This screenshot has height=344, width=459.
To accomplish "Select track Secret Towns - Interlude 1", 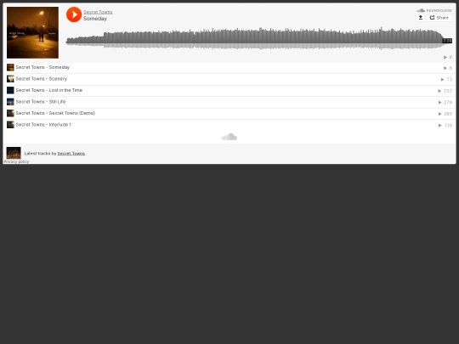I will coord(229,125).
